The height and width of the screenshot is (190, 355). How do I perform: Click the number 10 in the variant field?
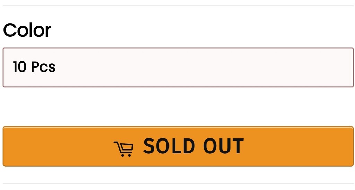[x=19, y=67]
